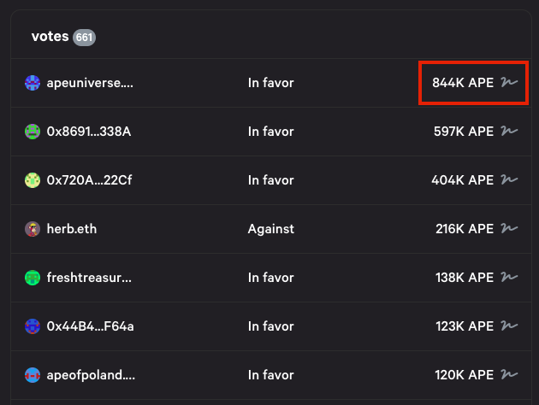Open voter 0x8691...338A profile
Viewport: 539px width, 405px height.
[89, 132]
